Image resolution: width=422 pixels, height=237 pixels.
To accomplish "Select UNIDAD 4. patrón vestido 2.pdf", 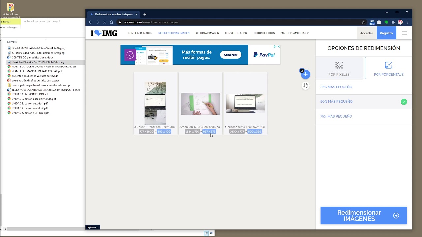I will point(30,108).
